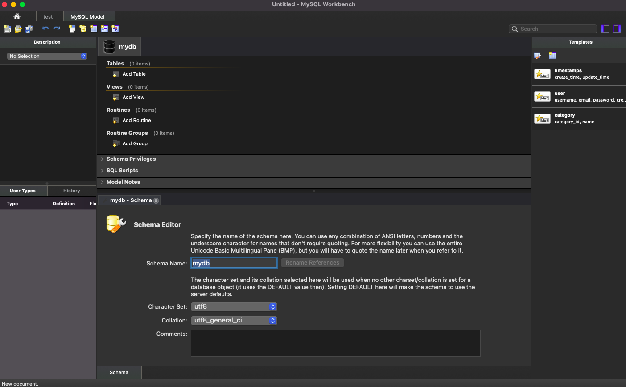Close the mydb - Schema tab
This screenshot has height=387, width=626.
tap(156, 200)
